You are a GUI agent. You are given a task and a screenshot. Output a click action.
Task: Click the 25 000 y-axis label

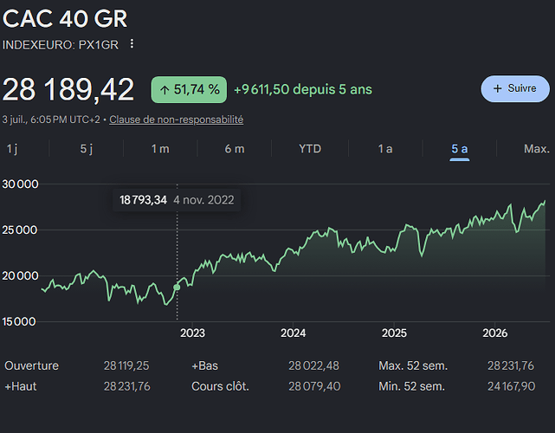19,230
